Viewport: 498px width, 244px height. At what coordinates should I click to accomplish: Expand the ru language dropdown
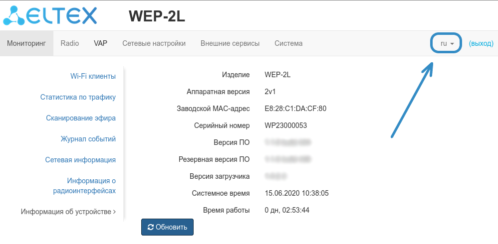(x=447, y=43)
